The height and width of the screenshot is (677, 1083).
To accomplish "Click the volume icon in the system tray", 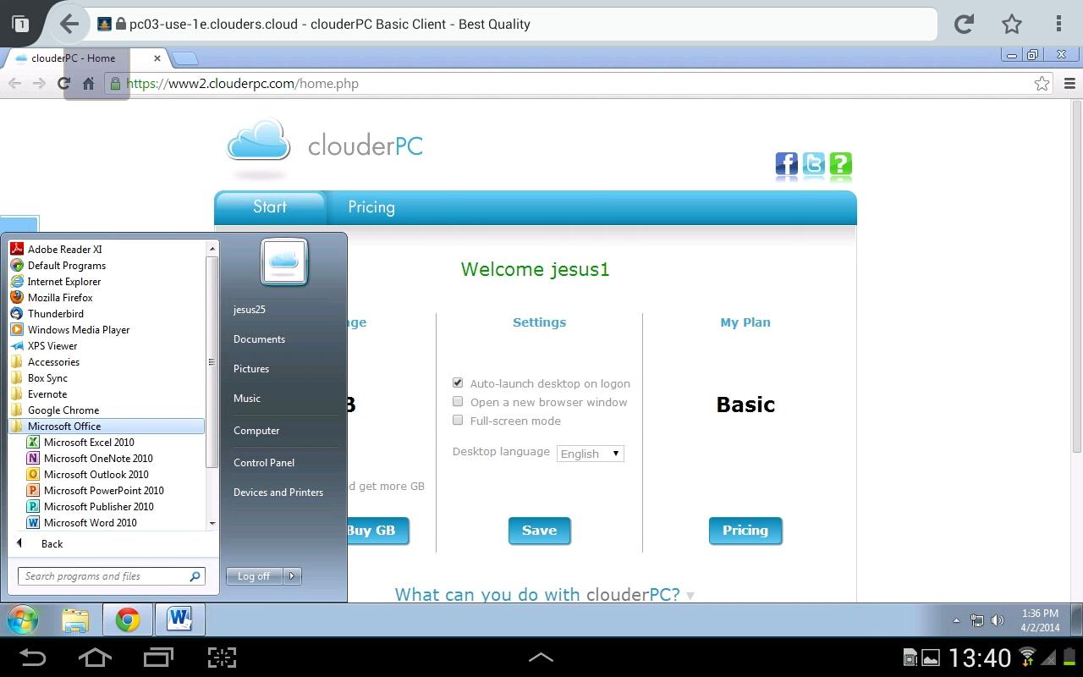I will click(x=998, y=619).
